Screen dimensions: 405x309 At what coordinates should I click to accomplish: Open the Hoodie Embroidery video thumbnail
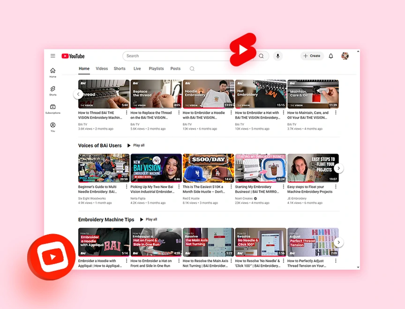tap(209, 94)
